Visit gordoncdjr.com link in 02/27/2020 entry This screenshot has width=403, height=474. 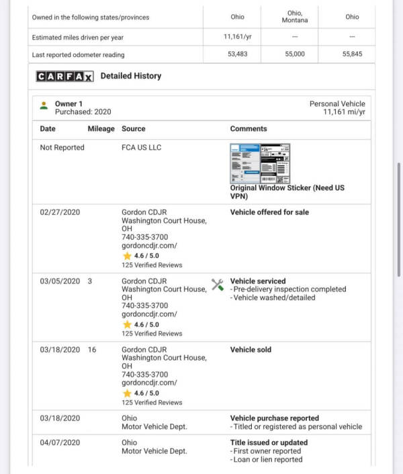pos(149,246)
